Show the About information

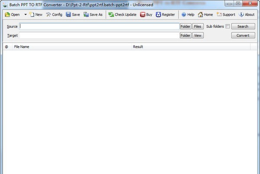[247, 15]
